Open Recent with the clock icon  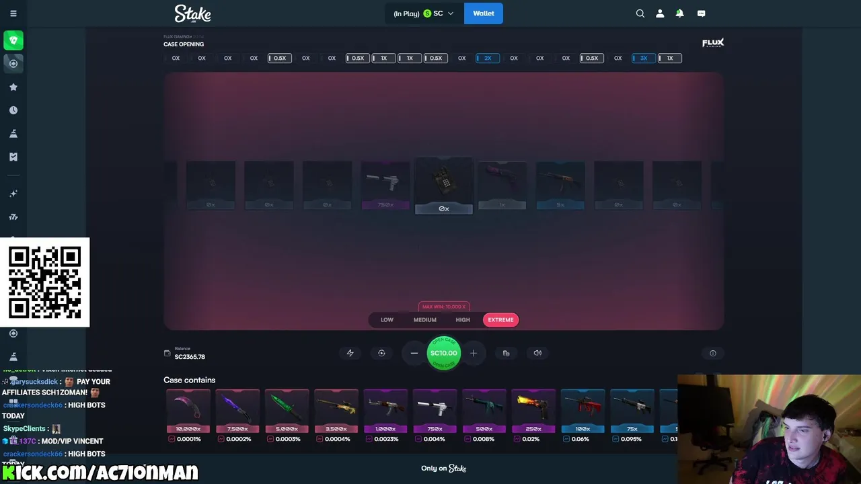[x=13, y=110]
